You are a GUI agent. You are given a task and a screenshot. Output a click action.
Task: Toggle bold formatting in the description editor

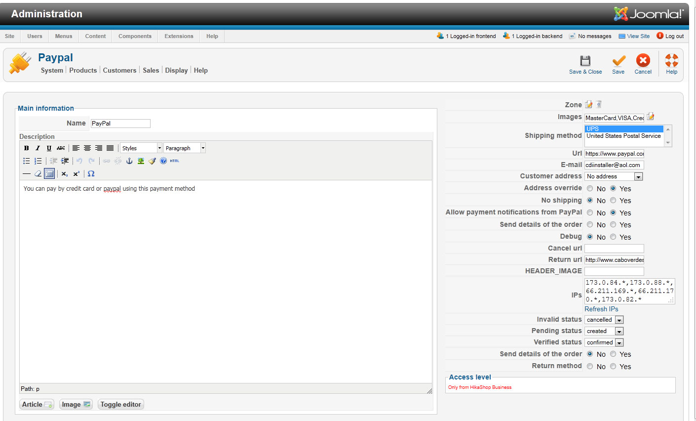27,148
